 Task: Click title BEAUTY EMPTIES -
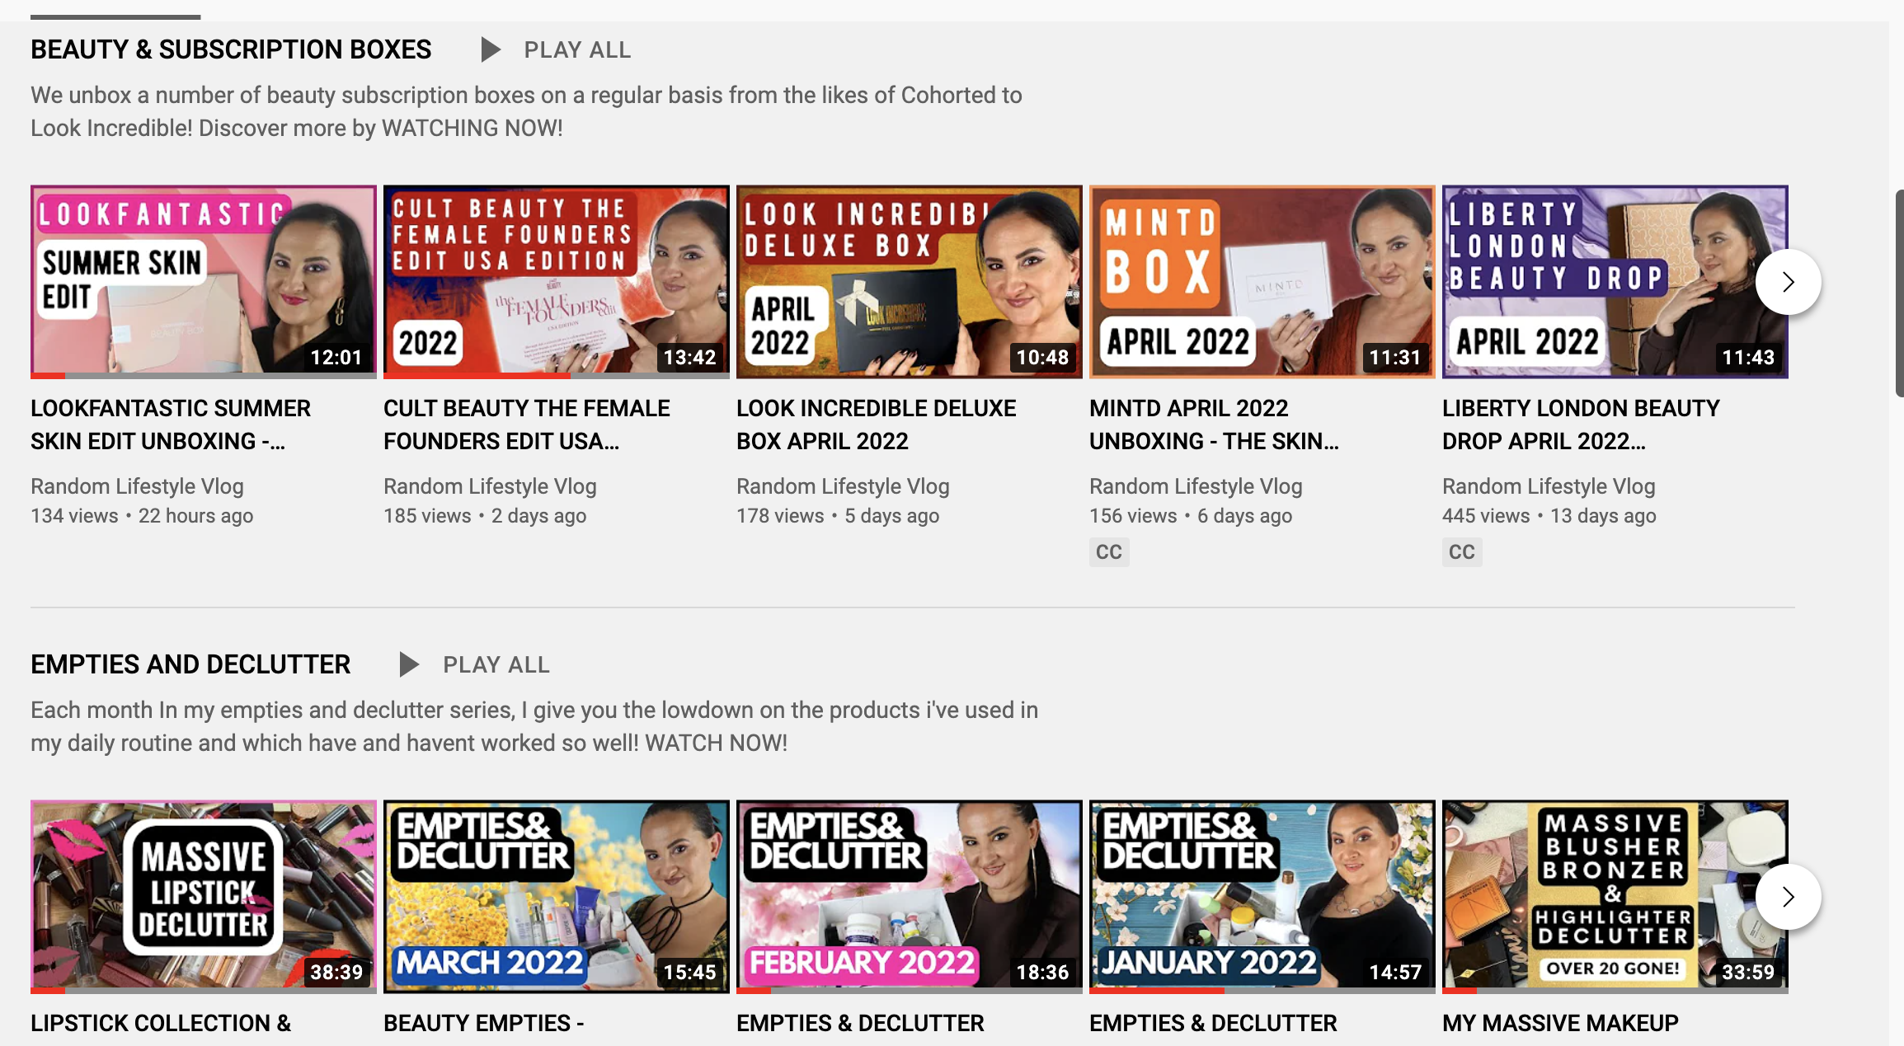point(484,1023)
